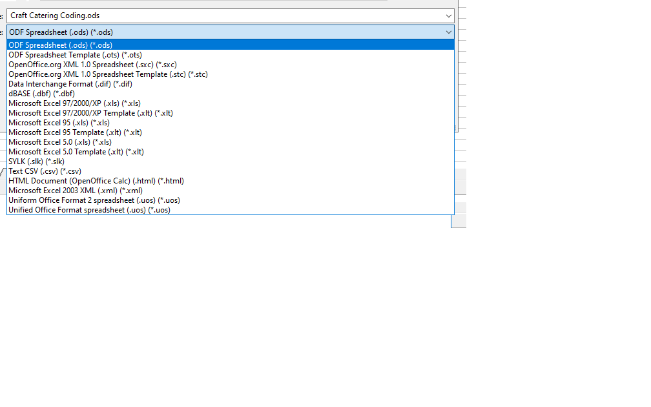Select Microsoft Excel 5.0 Template (.xlt)
The height and width of the screenshot is (407, 651).
tap(231, 152)
